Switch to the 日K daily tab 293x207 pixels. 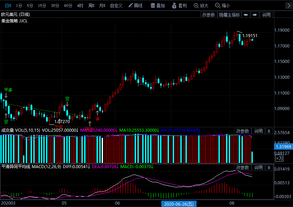tap(8, 6)
